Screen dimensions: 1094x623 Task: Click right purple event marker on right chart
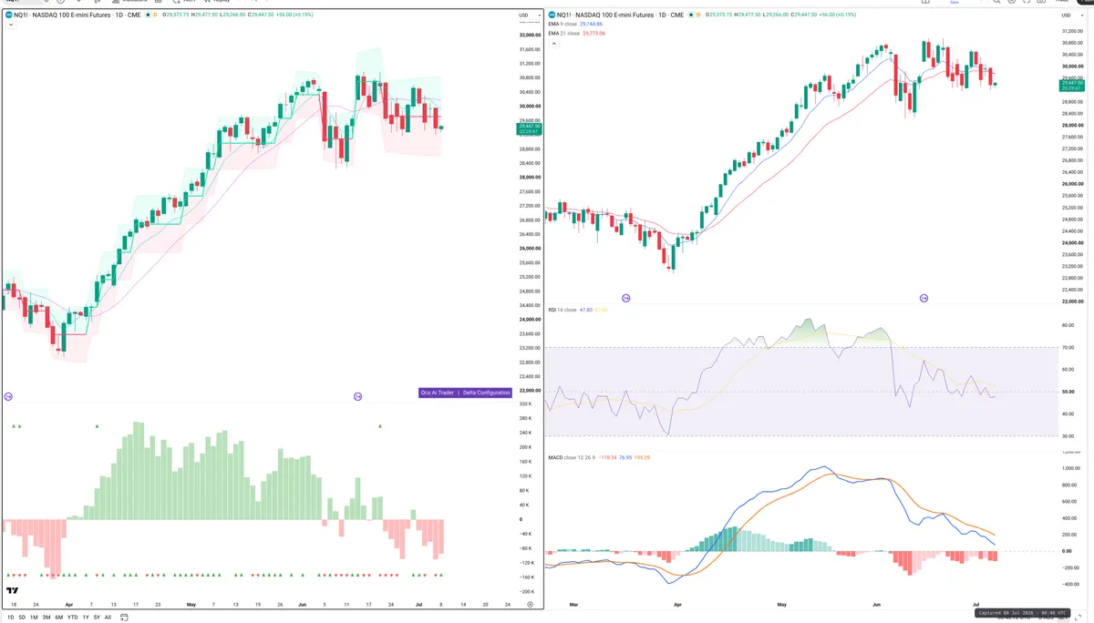click(924, 298)
